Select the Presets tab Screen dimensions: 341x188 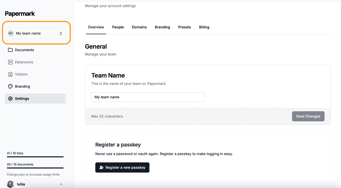184,27
